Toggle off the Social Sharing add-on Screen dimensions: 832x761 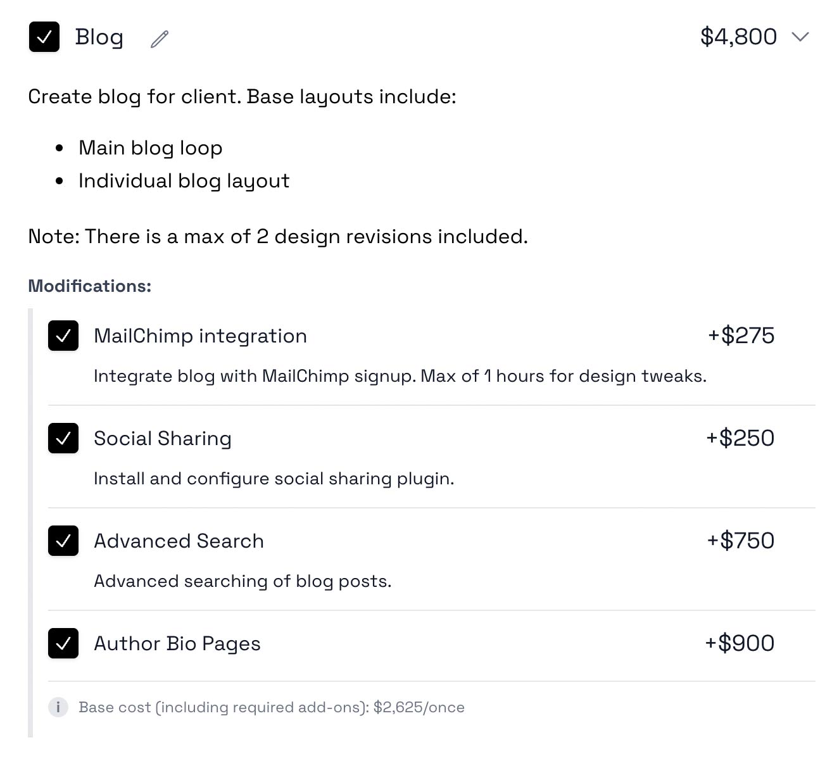63,438
